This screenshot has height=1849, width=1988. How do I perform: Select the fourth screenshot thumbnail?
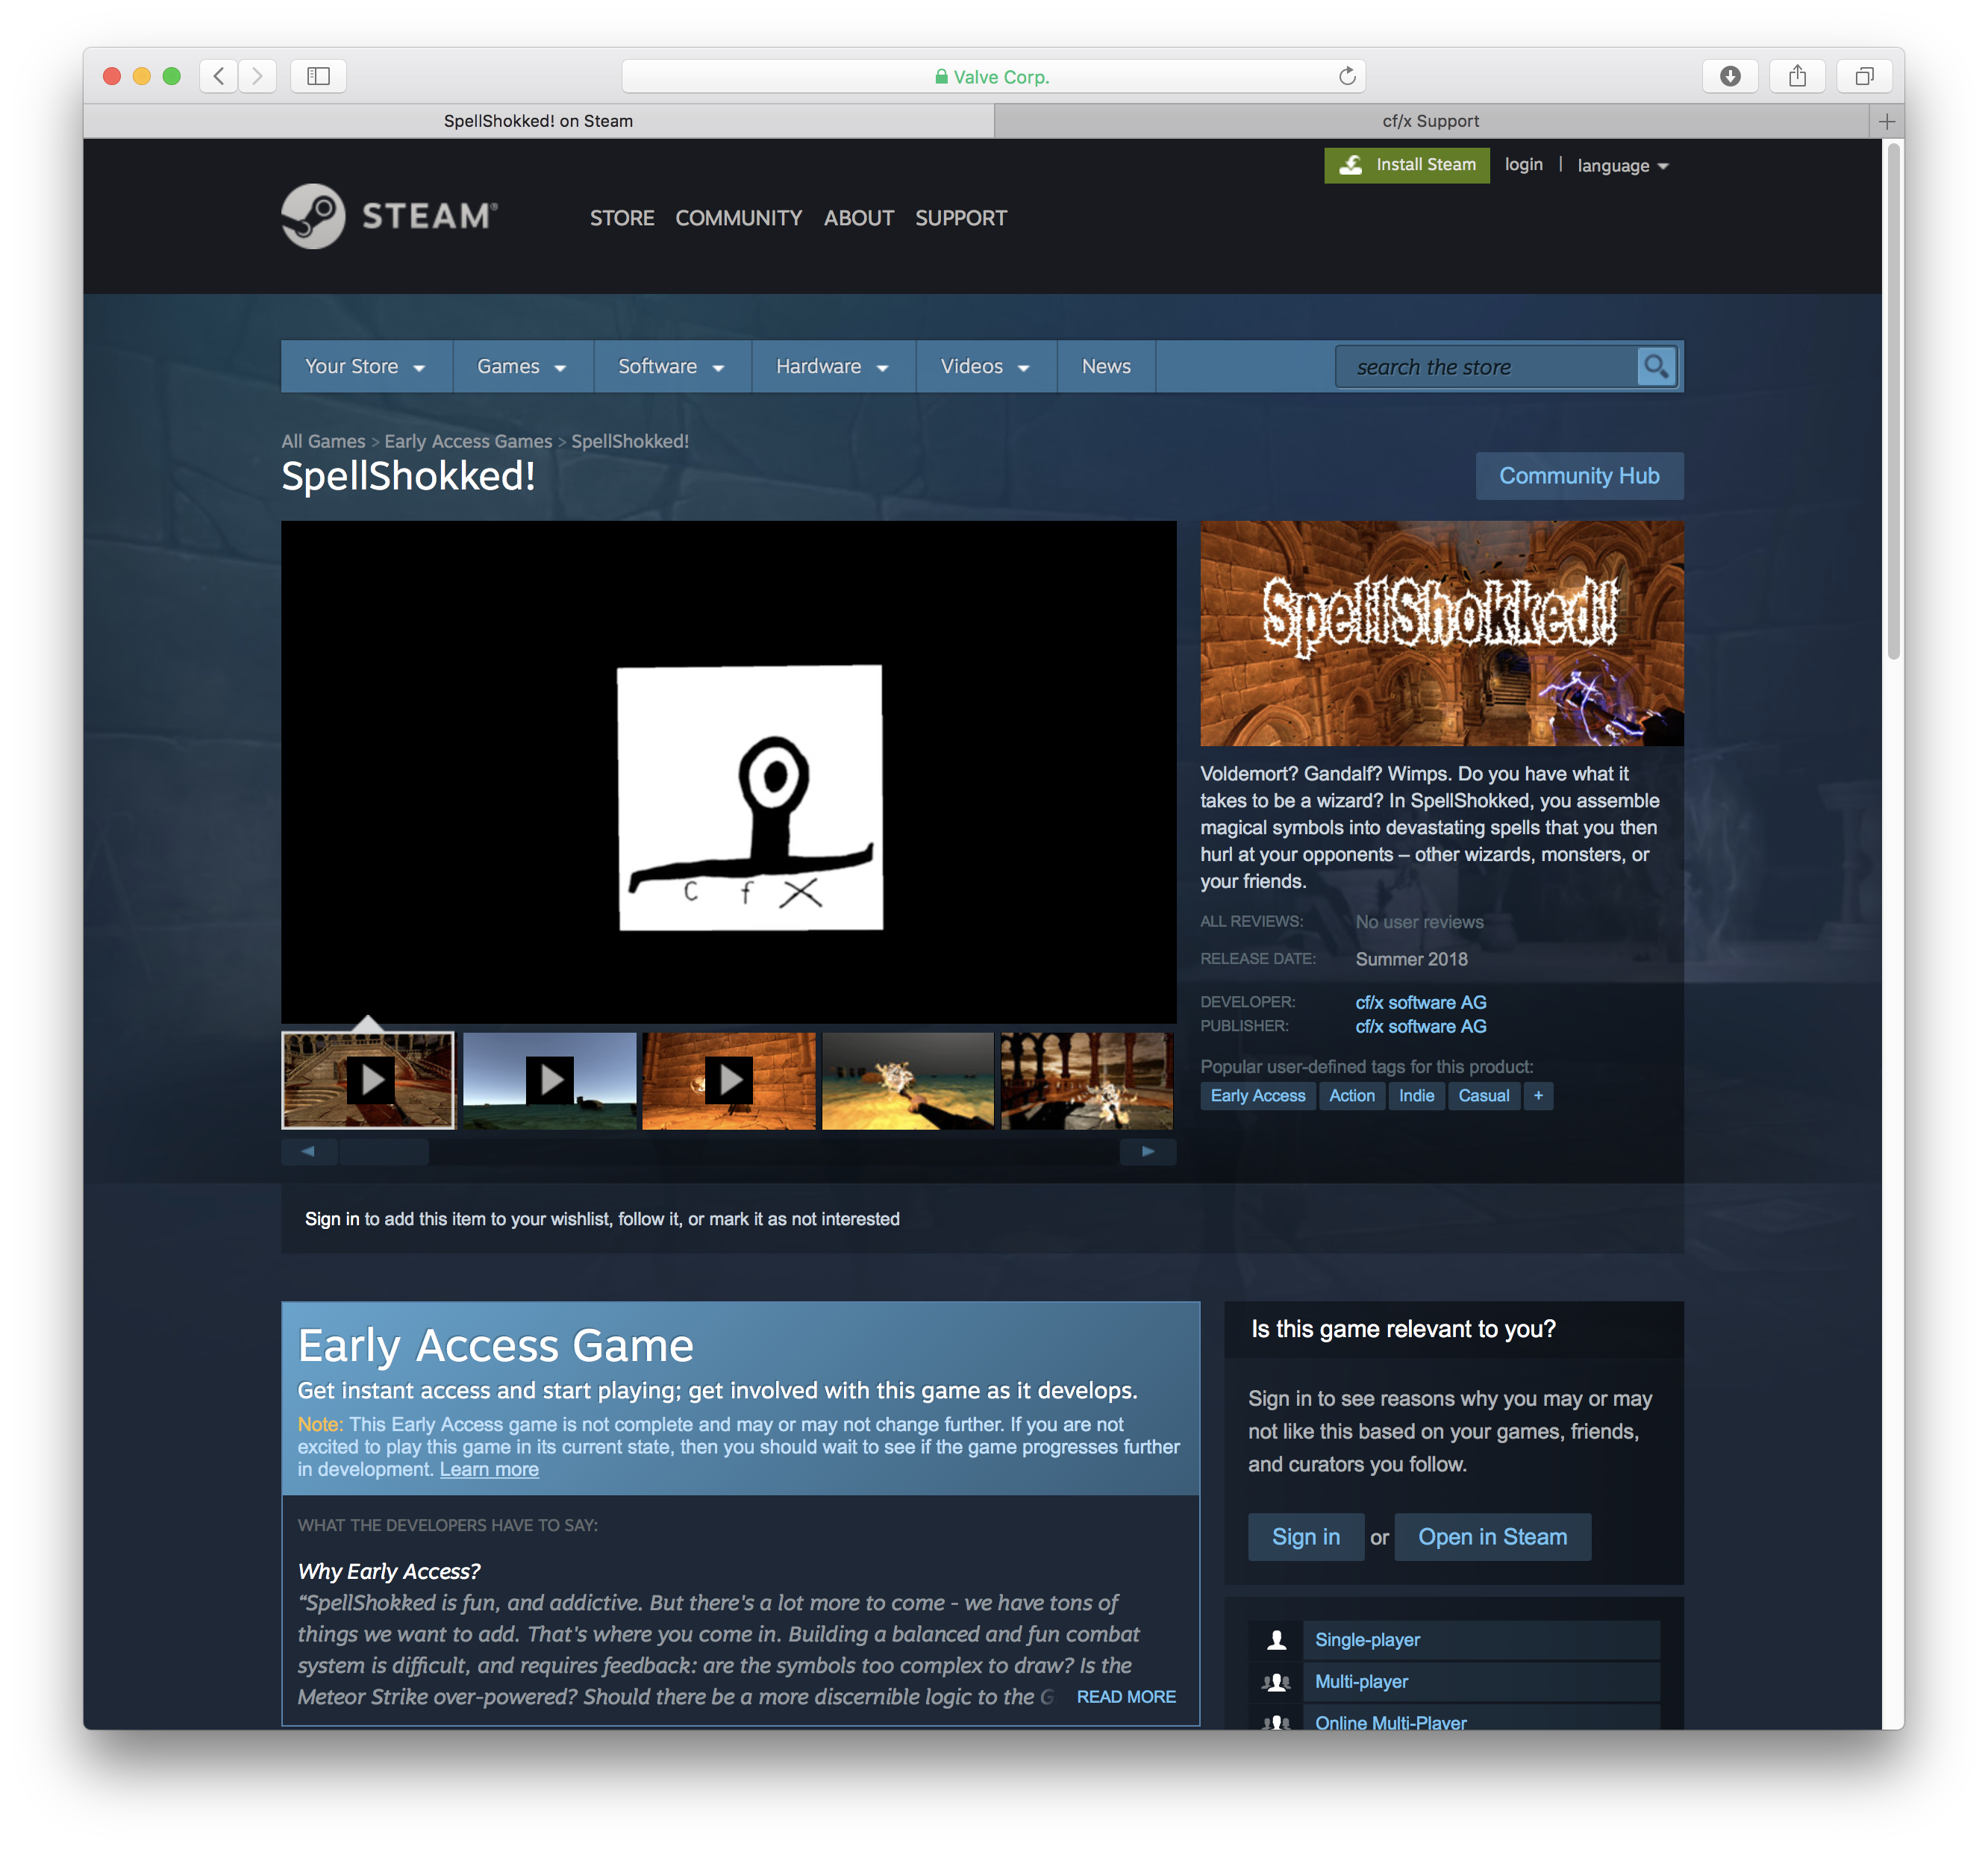click(908, 1080)
